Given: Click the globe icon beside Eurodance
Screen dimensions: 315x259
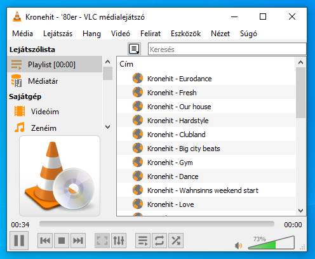Looking at the screenshot, I should tap(138, 78).
